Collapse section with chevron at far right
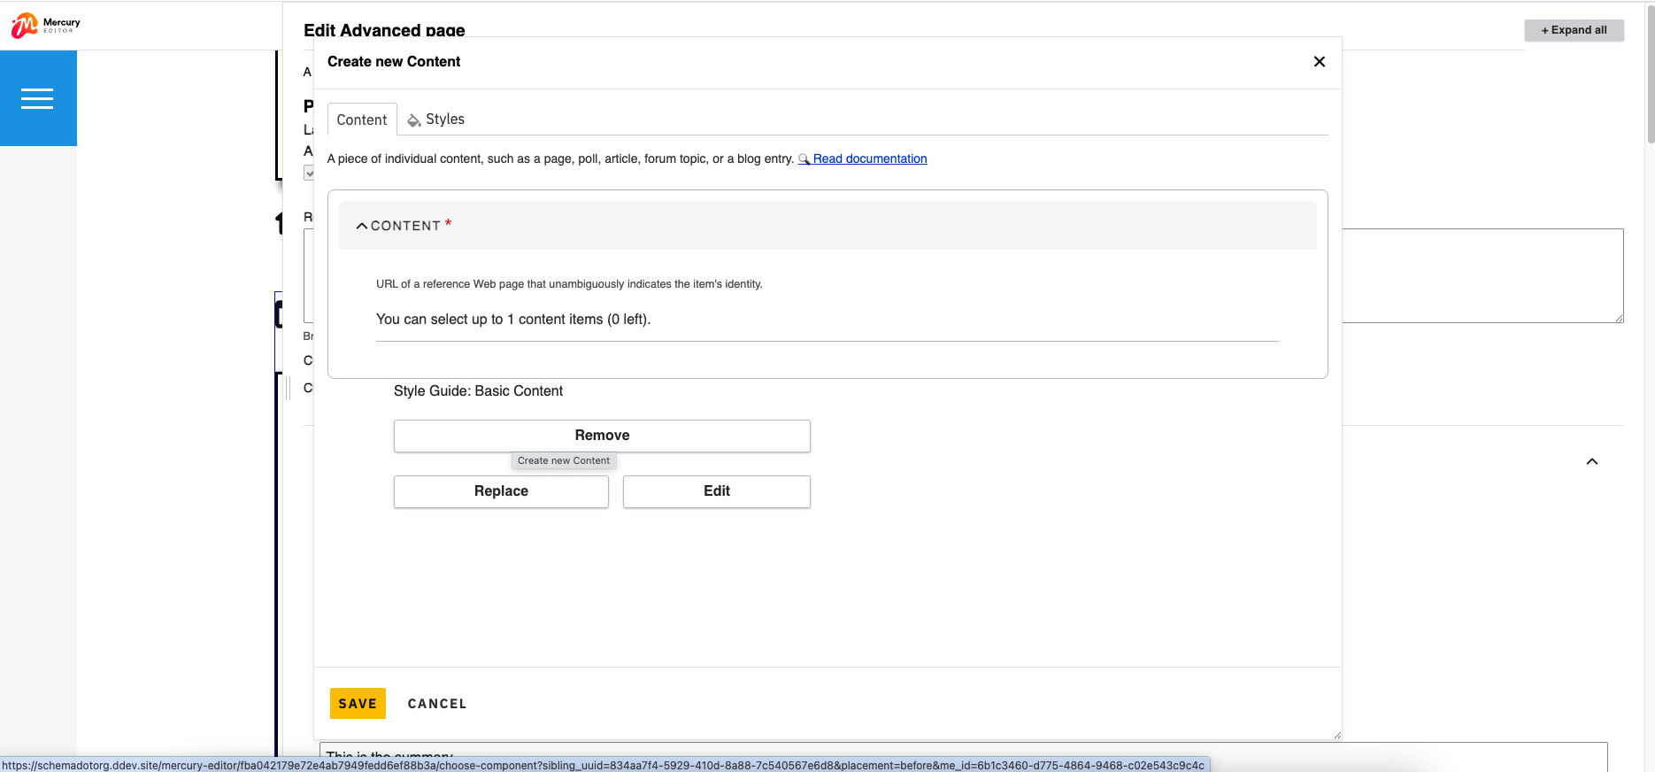This screenshot has height=772, width=1655. 1591,461
